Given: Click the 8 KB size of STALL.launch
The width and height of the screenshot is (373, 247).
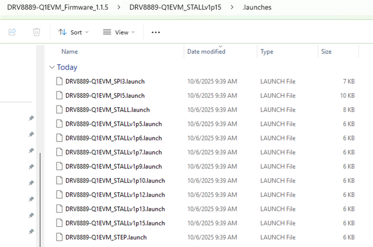Looking at the screenshot, I should coord(349,110).
